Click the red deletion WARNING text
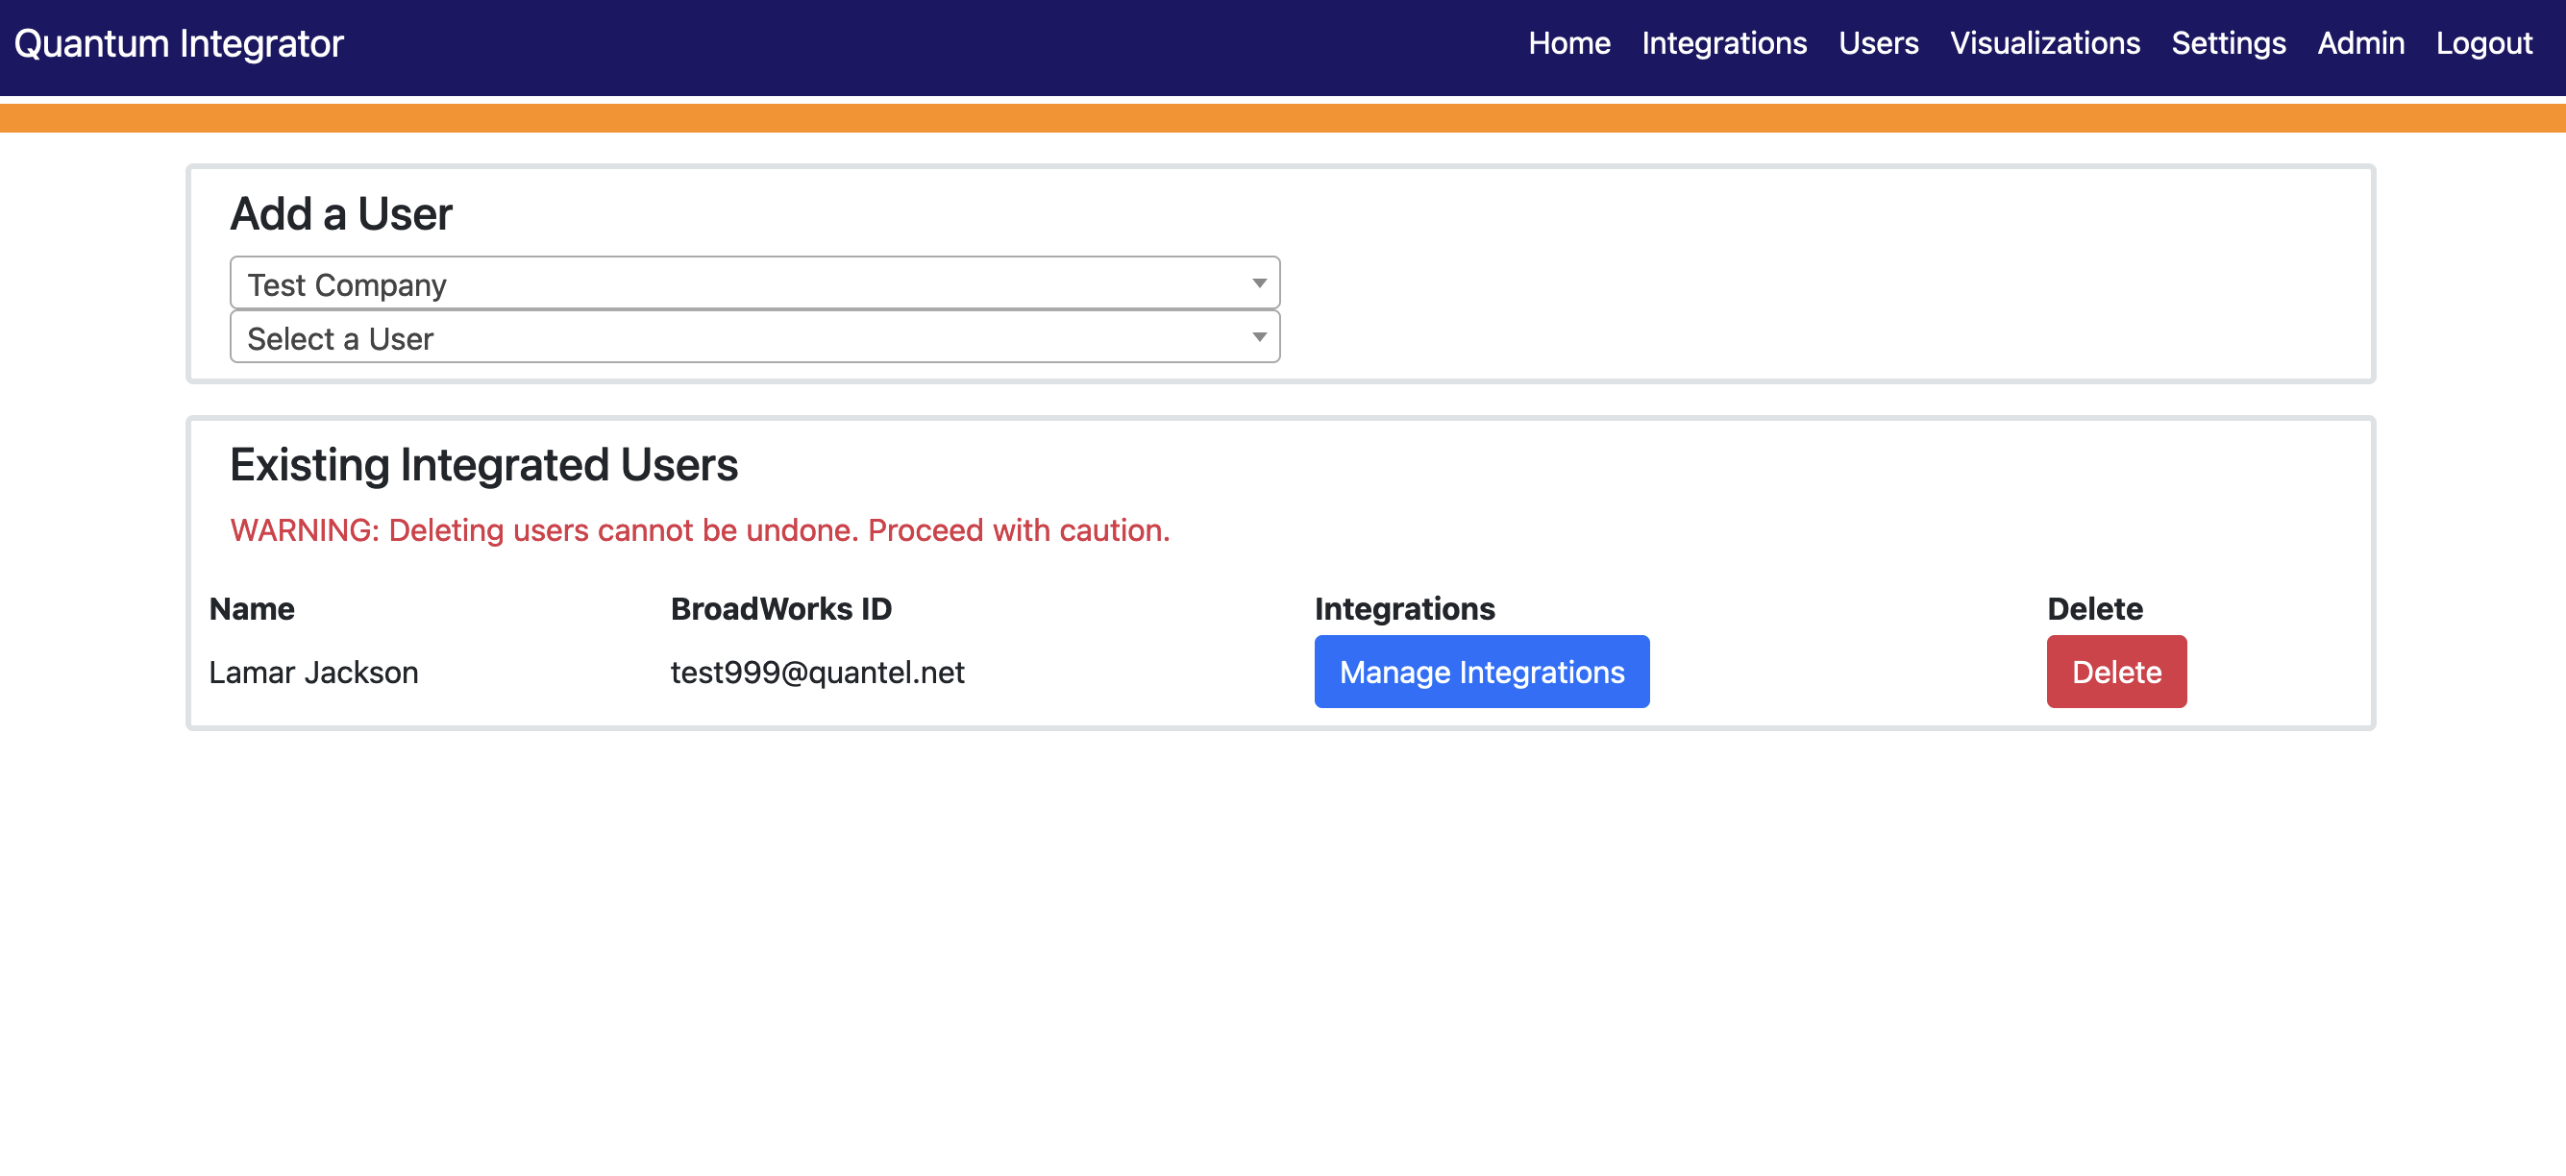 pos(700,530)
